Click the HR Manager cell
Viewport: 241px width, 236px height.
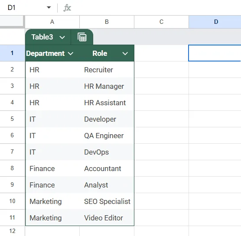pyautogui.click(x=107, y=86)
